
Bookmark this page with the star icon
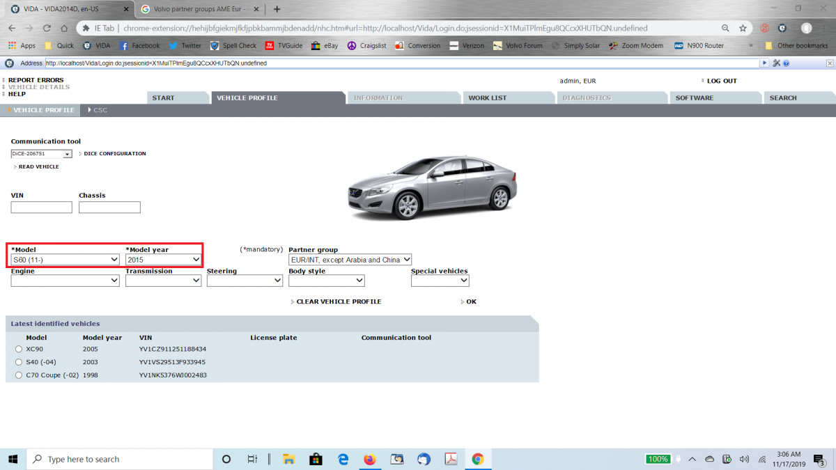(x=743, y=29)
